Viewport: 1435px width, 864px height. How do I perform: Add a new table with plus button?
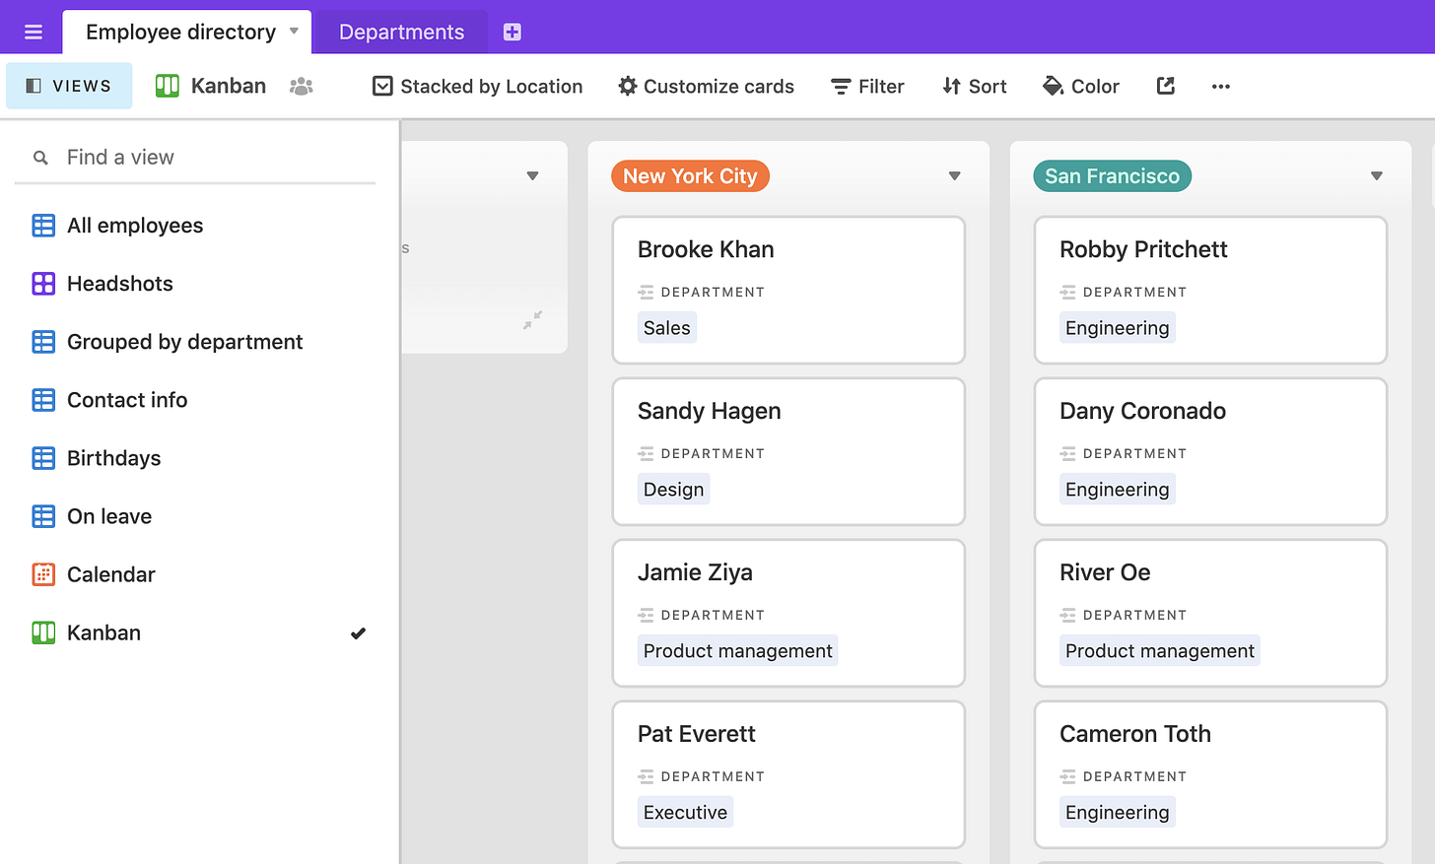tap(512, 31)
